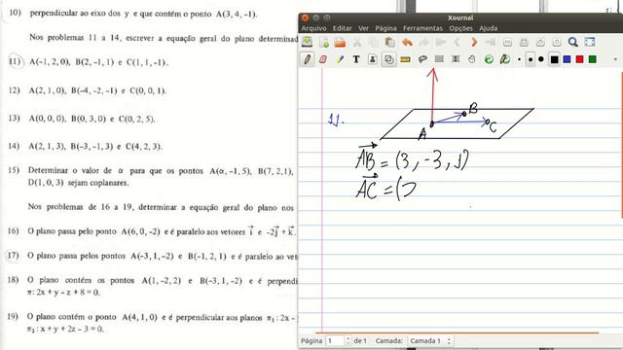The image size is (623, 350).
Task: Click problem 11 text in the document
Action: 98,62
